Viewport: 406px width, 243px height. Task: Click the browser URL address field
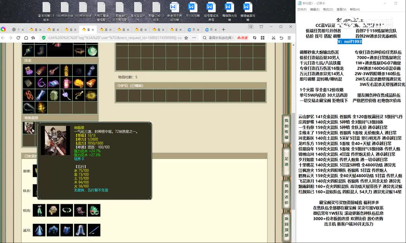coord(115,38)
